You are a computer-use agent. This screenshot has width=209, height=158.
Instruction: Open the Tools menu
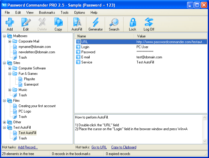pos(64,13)
